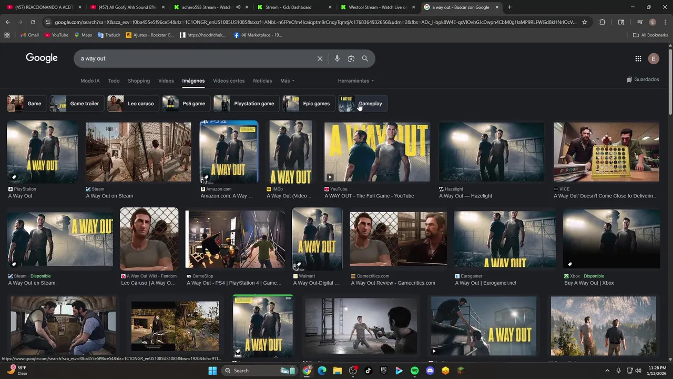The image size is (673, 379).
Task: Open File Explorer from the taskbar
Action: 337,371
